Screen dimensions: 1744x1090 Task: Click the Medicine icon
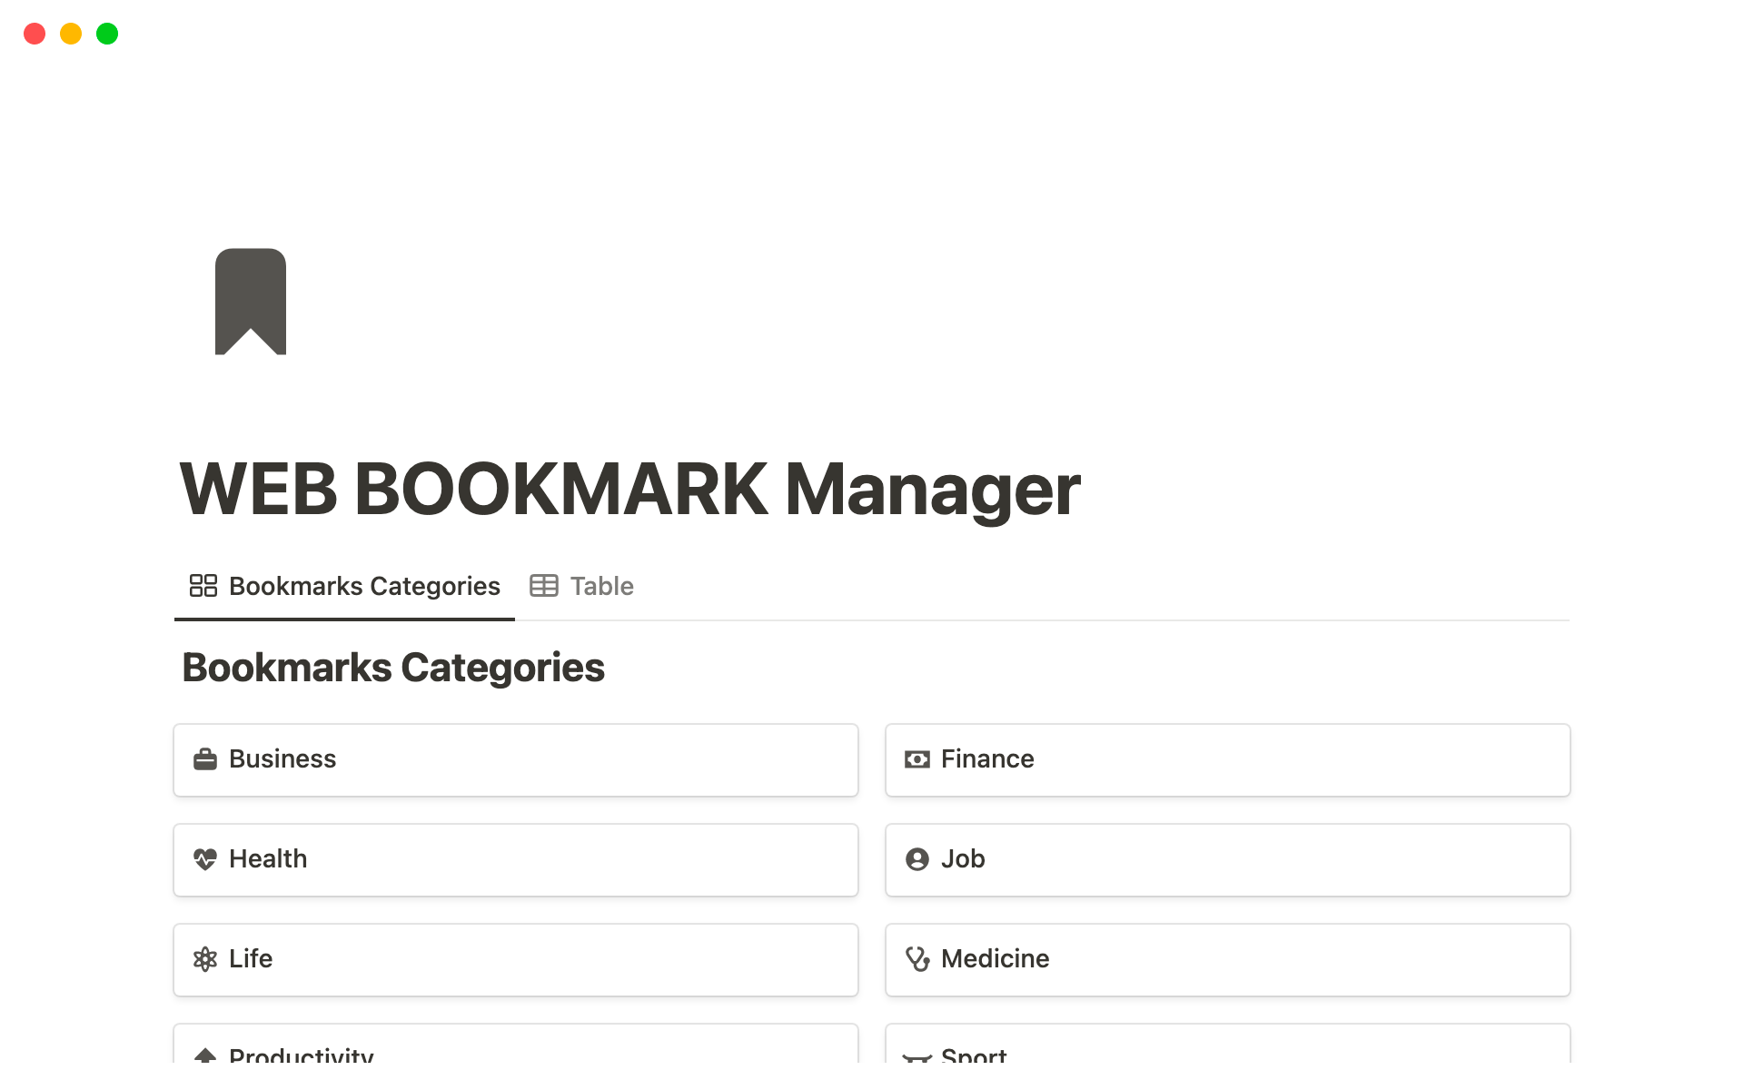pyautogui.click(x=917, y=958)
